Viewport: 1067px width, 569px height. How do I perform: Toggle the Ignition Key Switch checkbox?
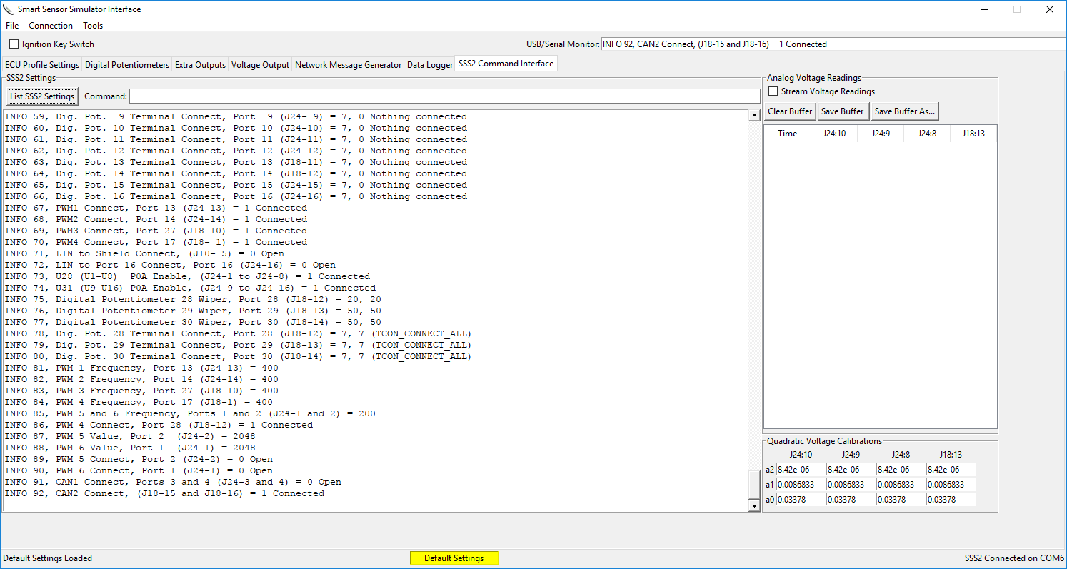(x=14, y=44)
